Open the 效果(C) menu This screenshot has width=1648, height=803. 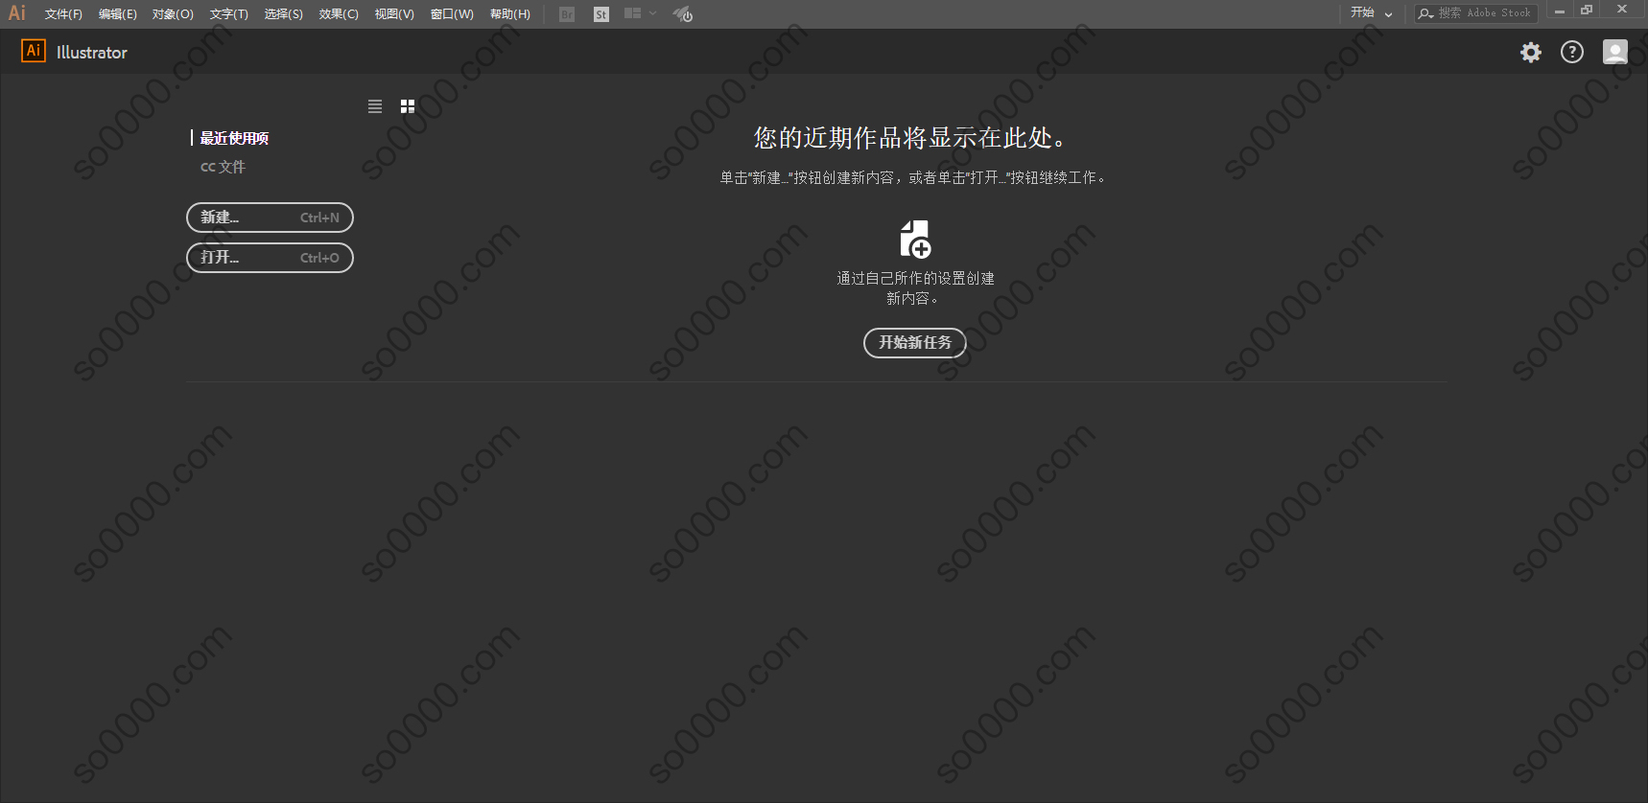click(339, 14)
